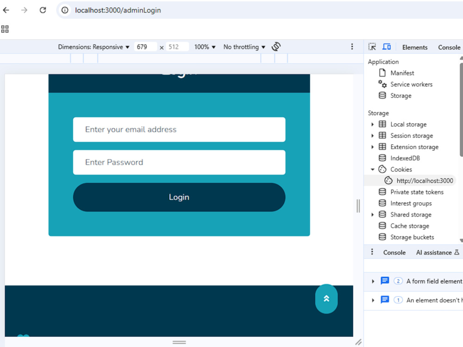Click the viewport height field 512
The width and height of the screenshot is (463, 347).
click(177, 47)
